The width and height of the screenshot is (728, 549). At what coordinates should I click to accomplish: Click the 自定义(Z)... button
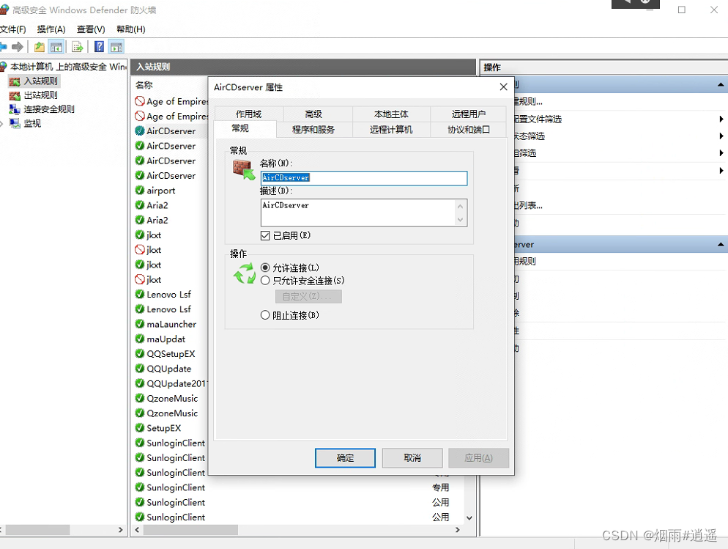coord(308,296)
